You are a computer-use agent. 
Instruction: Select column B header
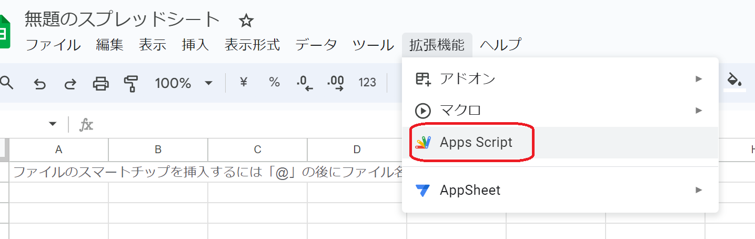(x=158, y=150)
